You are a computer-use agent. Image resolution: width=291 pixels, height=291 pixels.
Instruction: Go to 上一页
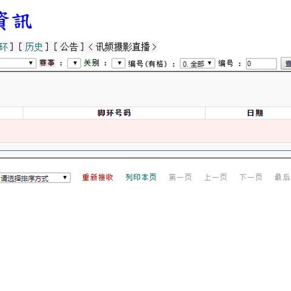pos(216,178)
